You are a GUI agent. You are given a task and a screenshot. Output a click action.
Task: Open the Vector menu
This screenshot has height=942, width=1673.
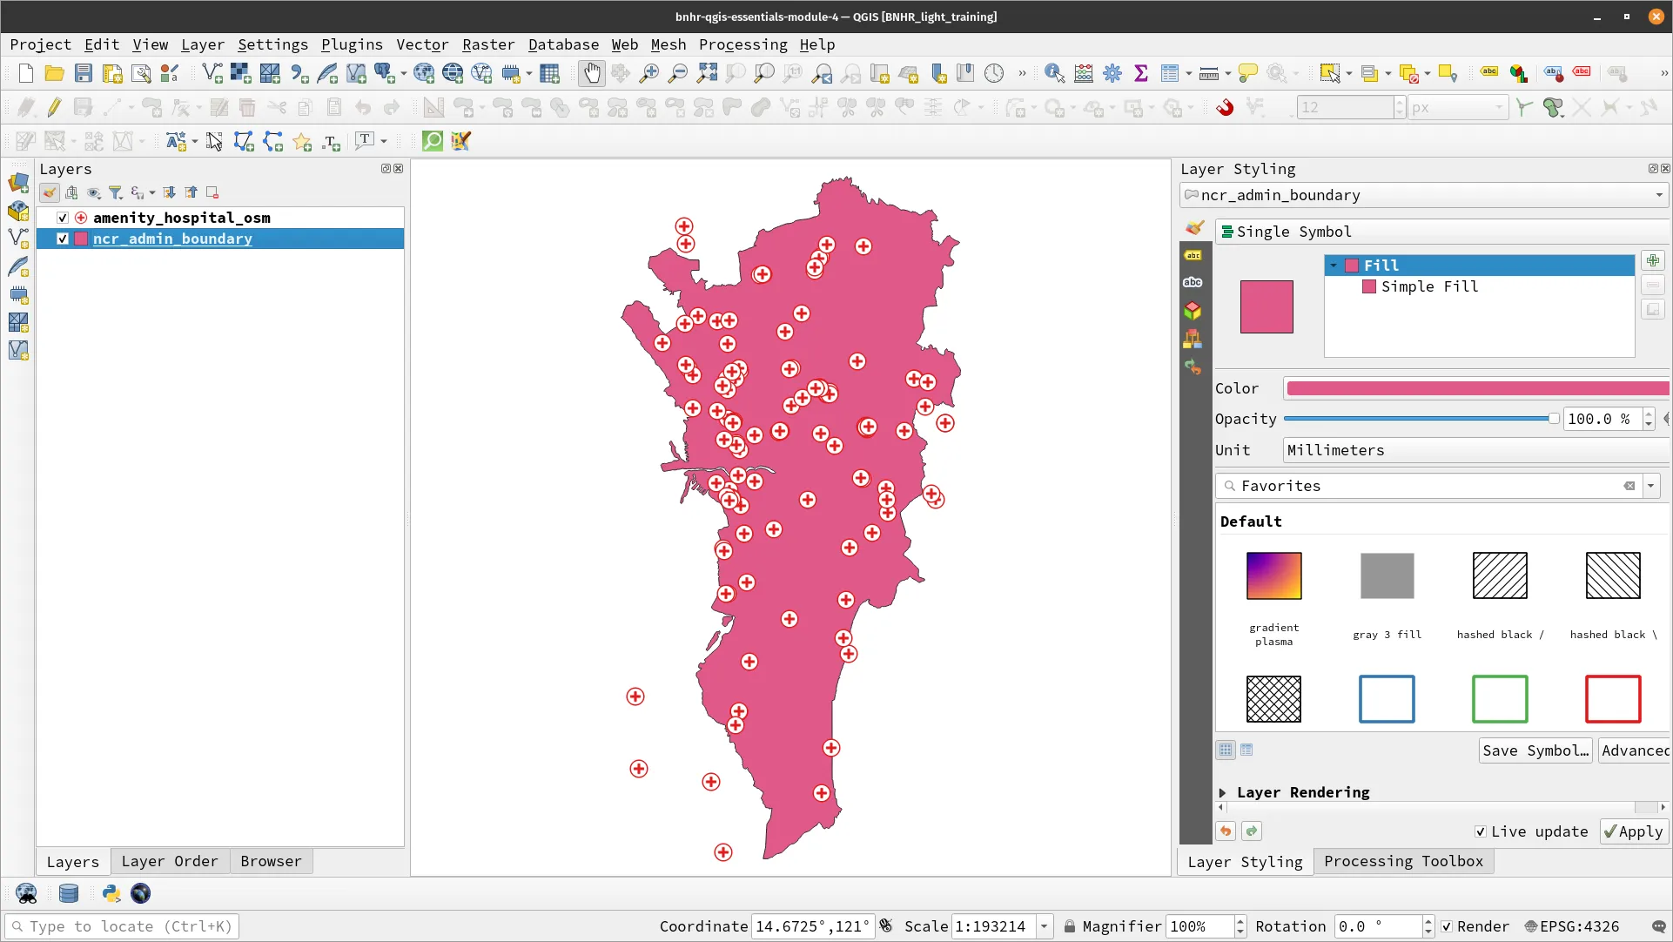423,44
